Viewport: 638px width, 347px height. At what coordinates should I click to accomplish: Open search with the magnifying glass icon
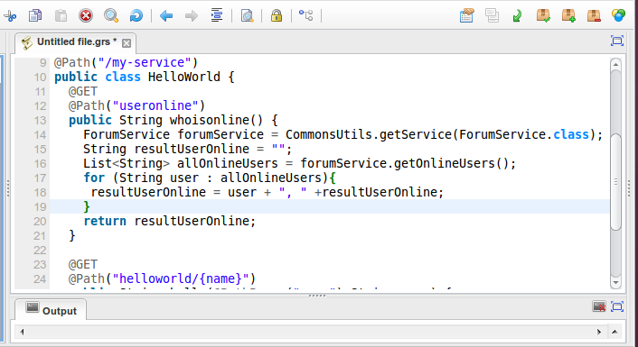110,16
